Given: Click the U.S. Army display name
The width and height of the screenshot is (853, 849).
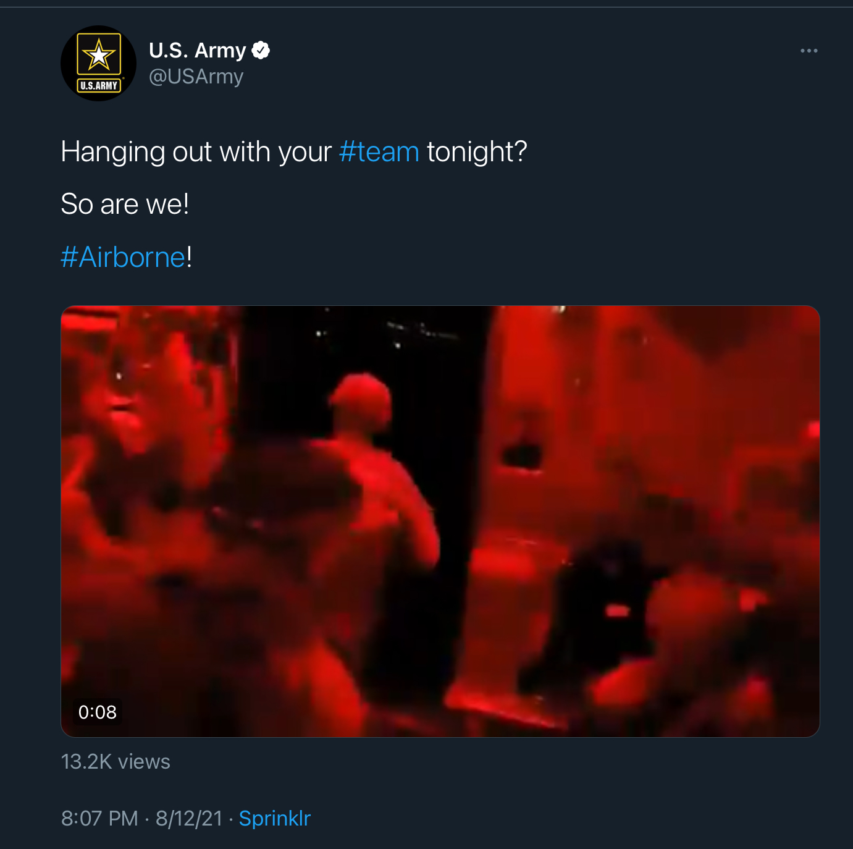Looking at the screenshot, I should pos(198,50).
